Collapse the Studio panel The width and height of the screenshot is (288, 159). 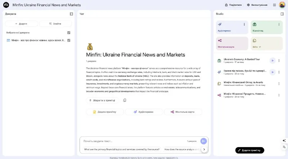(x=282, y=14)
